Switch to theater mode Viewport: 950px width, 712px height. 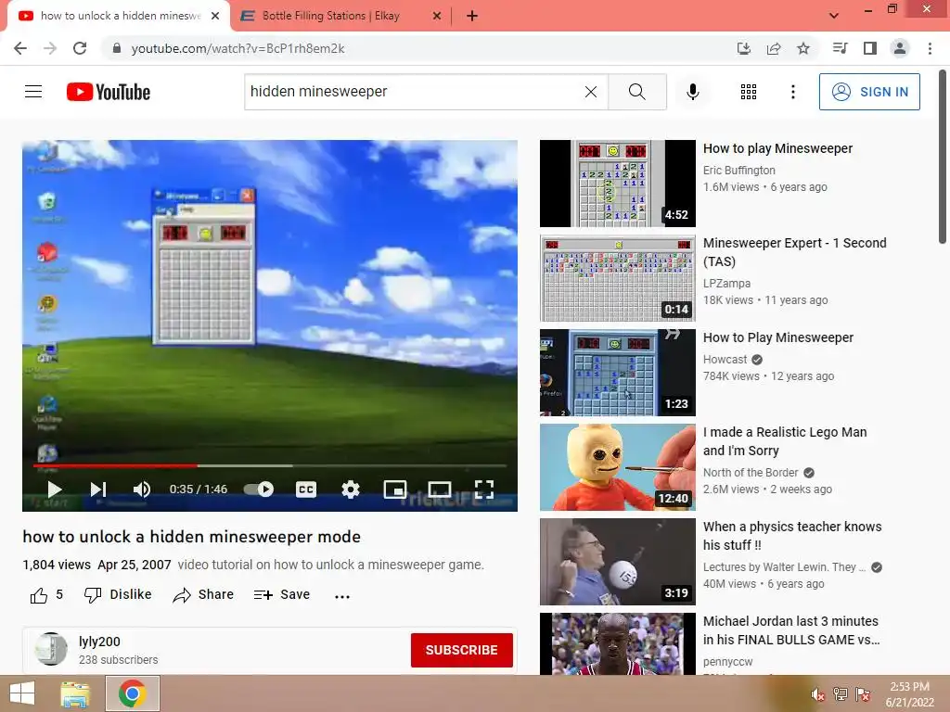point(439,489)
